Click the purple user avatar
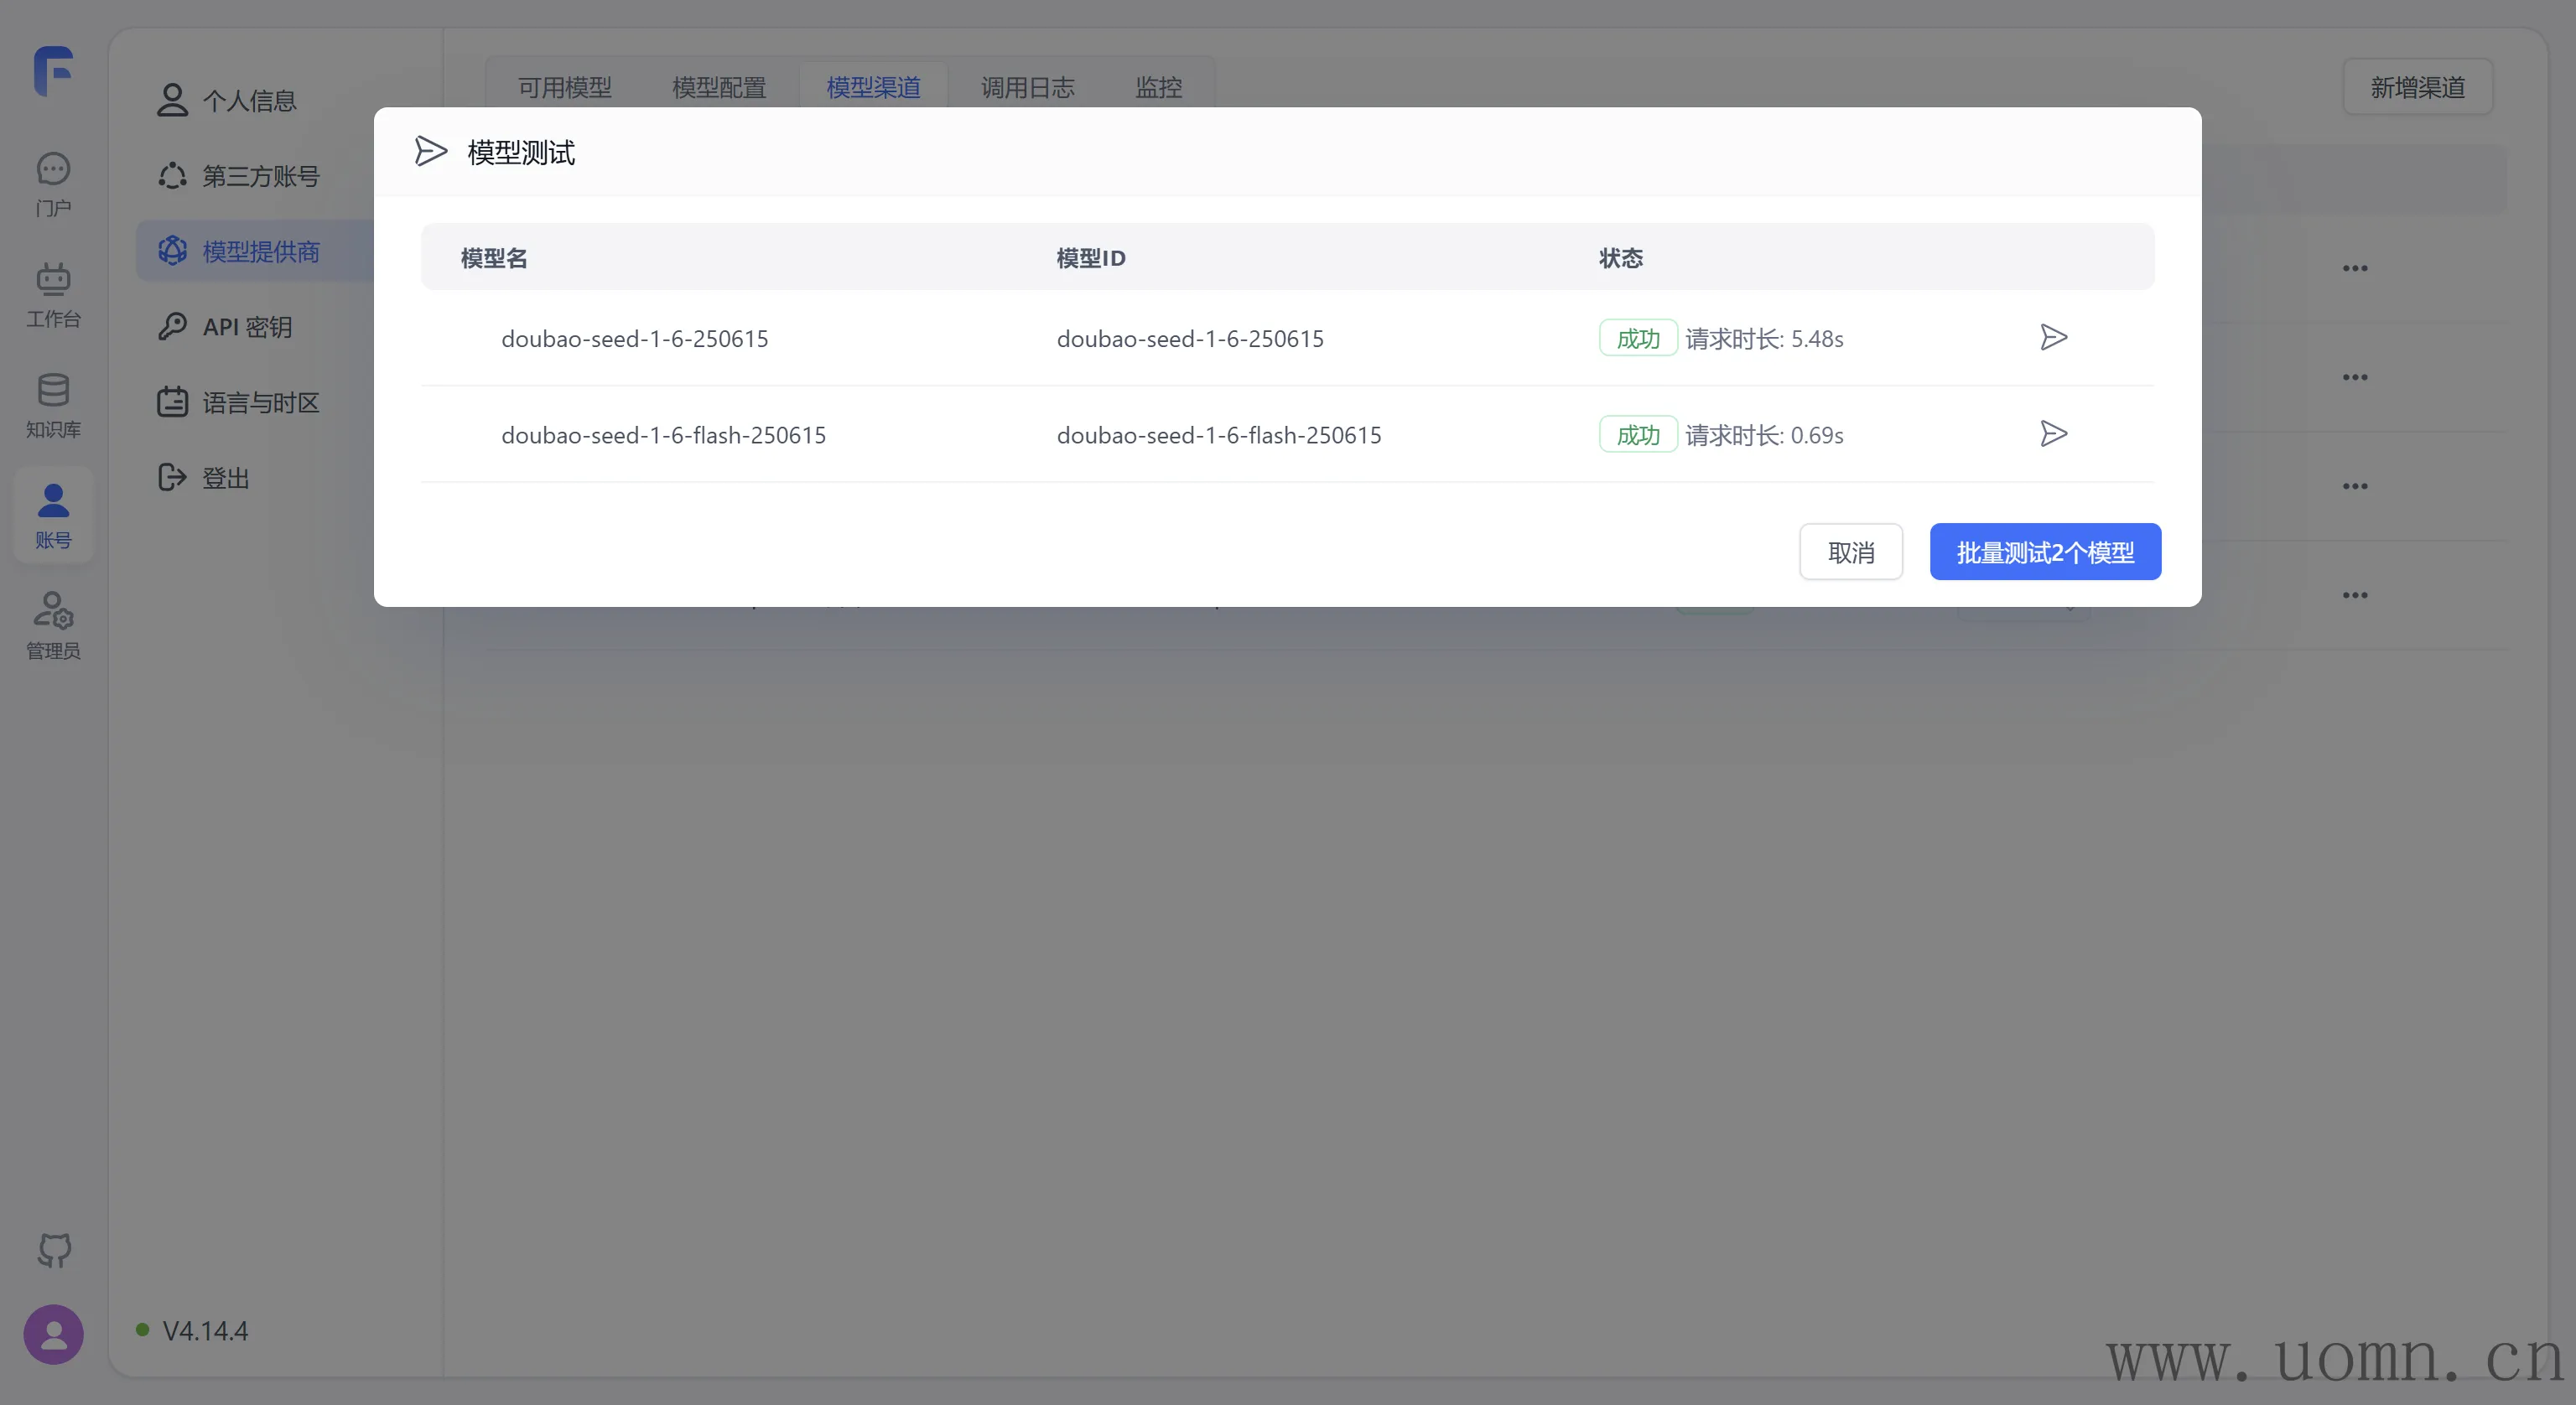This screenshot has width=2576, height=1405. [x=54, y=1334]
